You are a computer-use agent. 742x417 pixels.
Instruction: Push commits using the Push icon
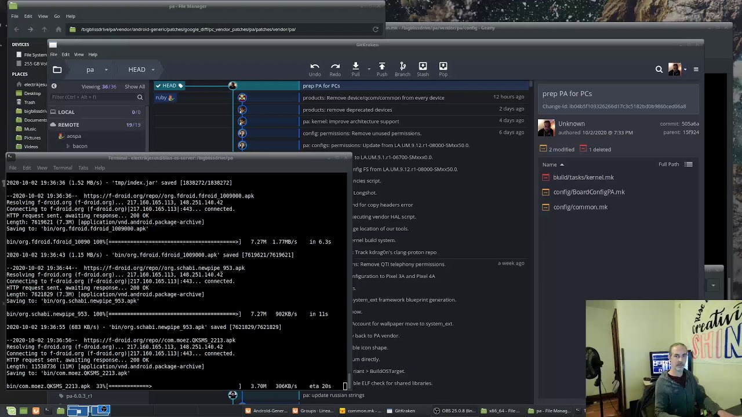click(382, 67)
